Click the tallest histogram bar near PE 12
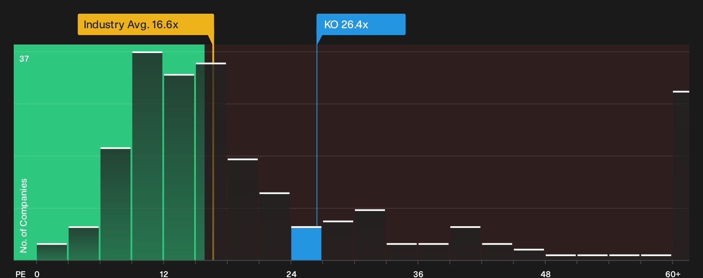Screen dimensions: 703x278 coord(147,156)
